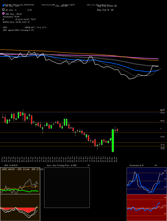Click the white 50 Day legend swatch
This screenshot has width=167, height=221.
pos(3,10)
